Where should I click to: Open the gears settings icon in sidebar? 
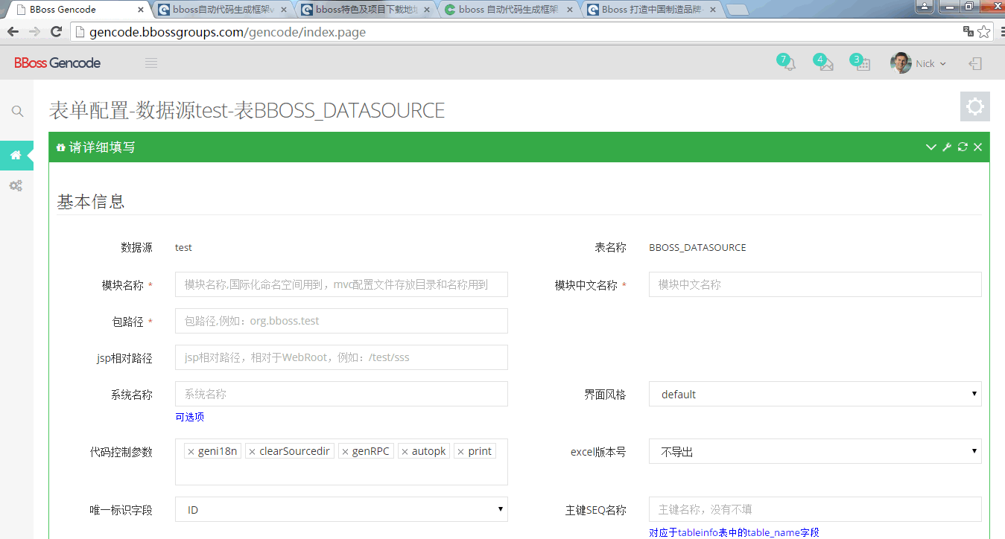16,185
